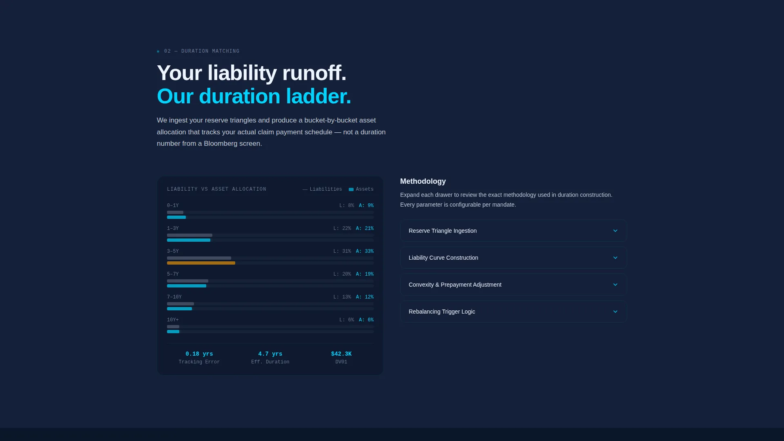This screenshot has width=784, height=441.
Task: Select the 3–5Y bucket label
Action: [x=173, y=252]
